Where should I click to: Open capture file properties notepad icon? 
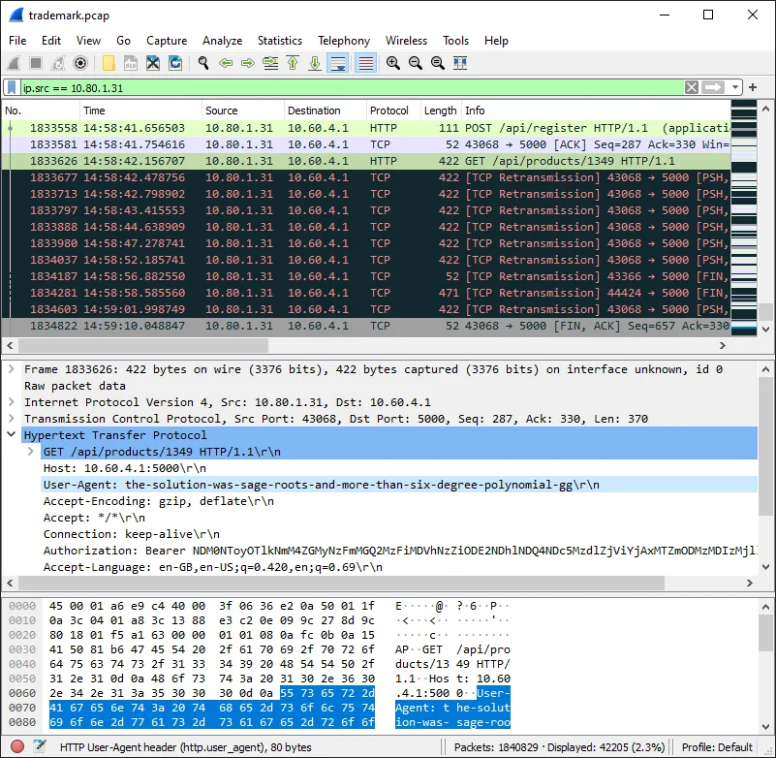pyautogui.click(x=40, y=746)
